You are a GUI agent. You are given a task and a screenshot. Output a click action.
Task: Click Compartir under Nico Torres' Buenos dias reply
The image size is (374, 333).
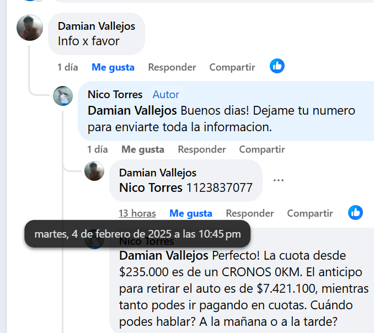tap(262, 149)
